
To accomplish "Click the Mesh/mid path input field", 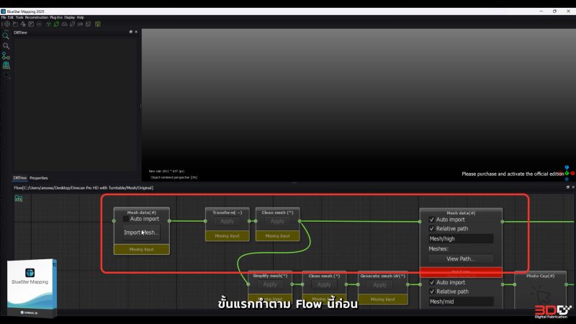I will tap(461, 302).
